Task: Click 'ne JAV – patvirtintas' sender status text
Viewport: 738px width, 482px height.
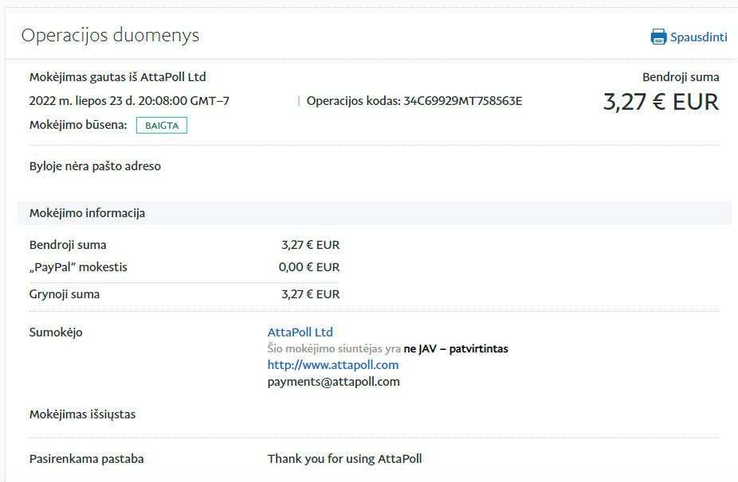Action: pyautogui.click(x=456, y=349)
